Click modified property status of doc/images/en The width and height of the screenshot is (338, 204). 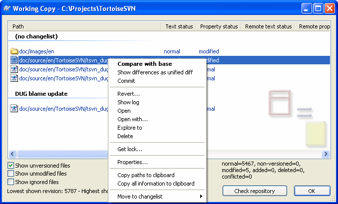point(209,51)
